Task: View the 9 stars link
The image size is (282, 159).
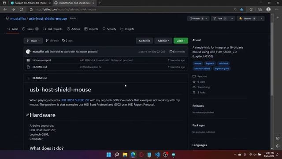Action: pos(199,82)
